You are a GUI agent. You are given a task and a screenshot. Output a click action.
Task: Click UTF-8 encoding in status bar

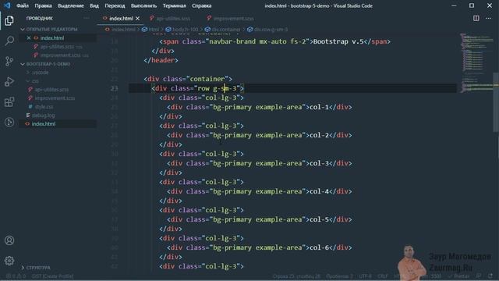pos(366,276)
